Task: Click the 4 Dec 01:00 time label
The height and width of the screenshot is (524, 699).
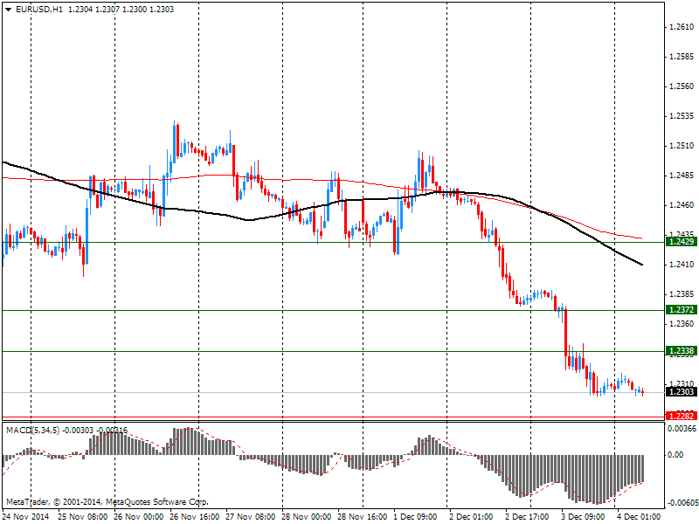Action: tap(639, 517)
